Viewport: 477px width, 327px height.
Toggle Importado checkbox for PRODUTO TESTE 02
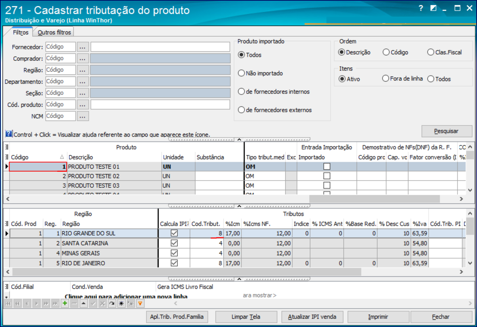(x=327, y=176)
